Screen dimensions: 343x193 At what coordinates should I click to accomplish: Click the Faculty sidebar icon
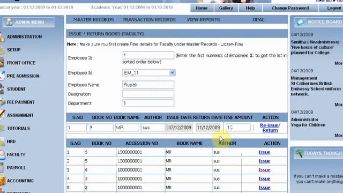click(2, 154)
